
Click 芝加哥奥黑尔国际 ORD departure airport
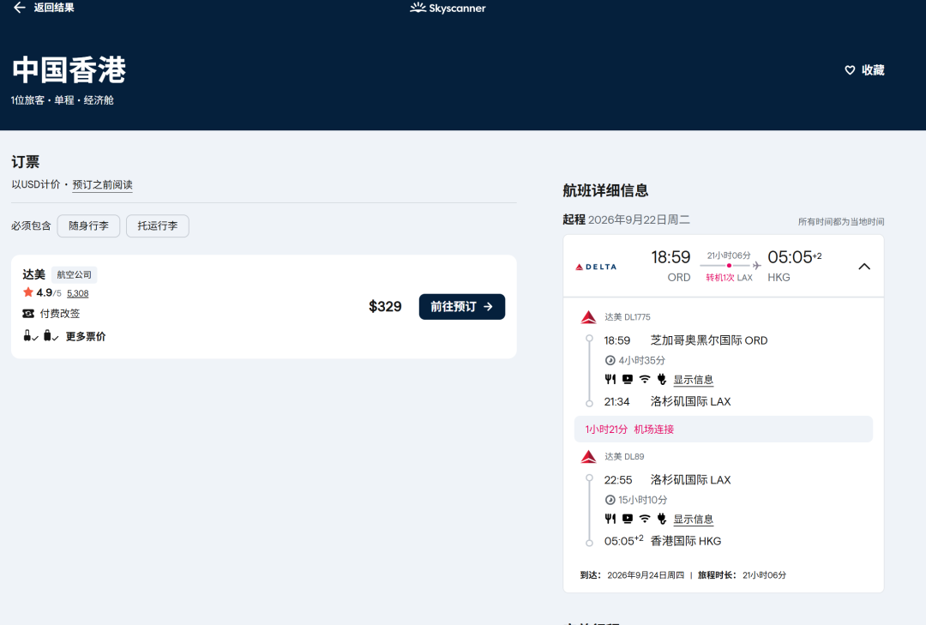(709, 340)
